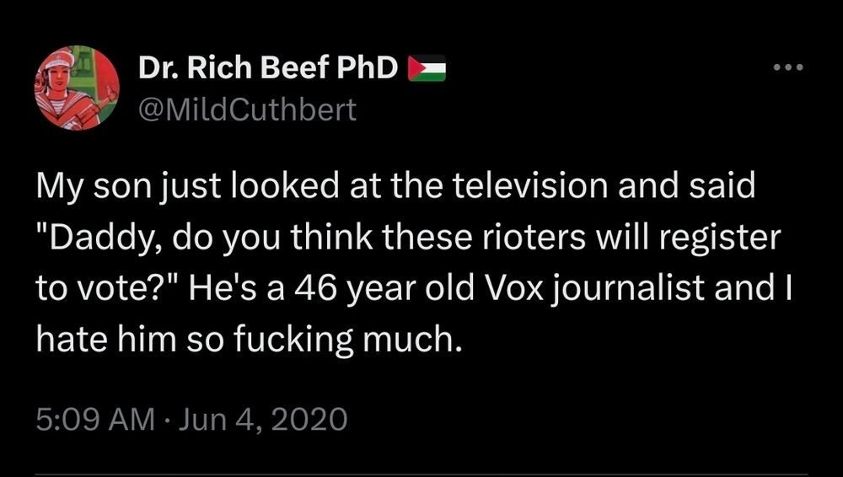Viewport: 843px width, 477px height.
Task: Click the words hate him in last line
Action: (107, 340)
